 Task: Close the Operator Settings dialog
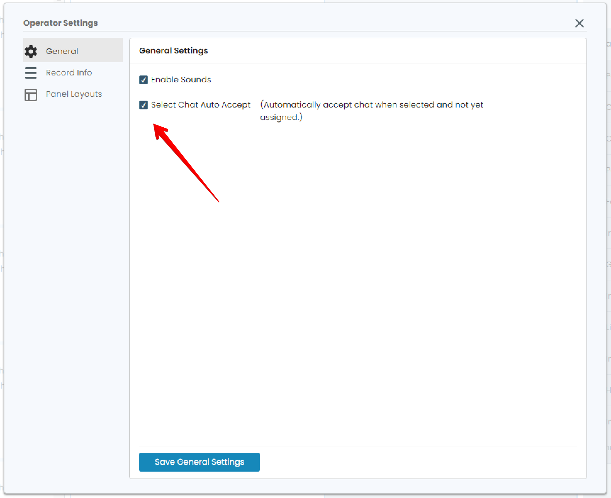click(x=579, y=23)
